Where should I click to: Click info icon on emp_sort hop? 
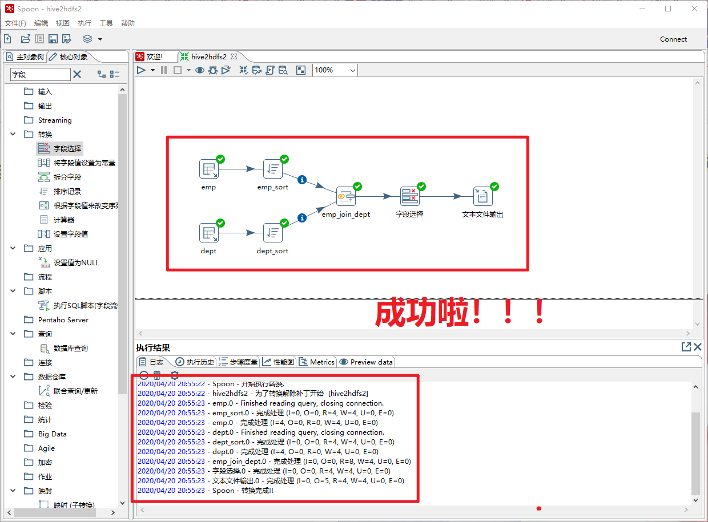pyautogui.click(x=303, y=180)
